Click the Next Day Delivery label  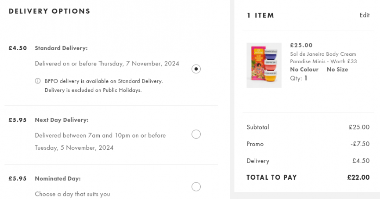point(62,120)
